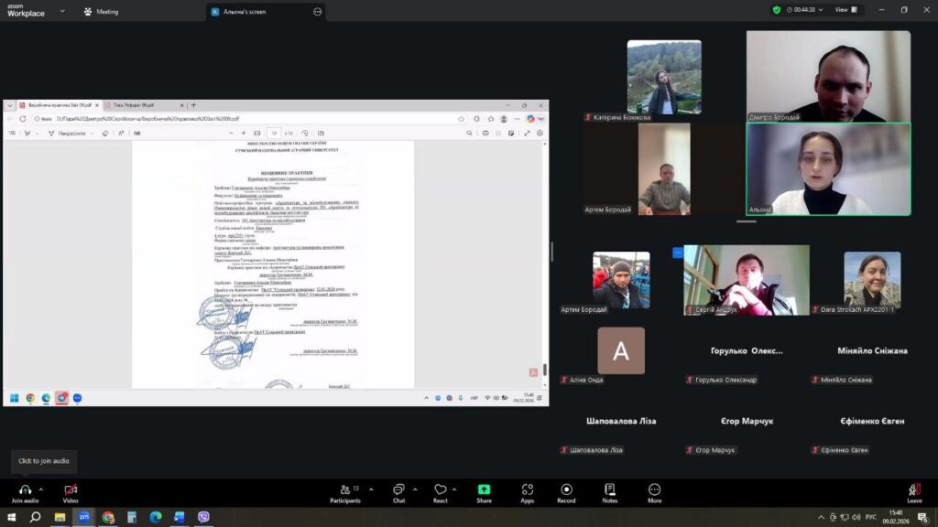The width and height of the screenshot is (938, 527).
Task: Click the React heart icon
Action: click(441, 489)
